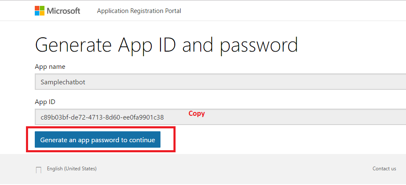Click the App name label
The height and width of the screenshot is (185, 406).
(x=50, y=67)
